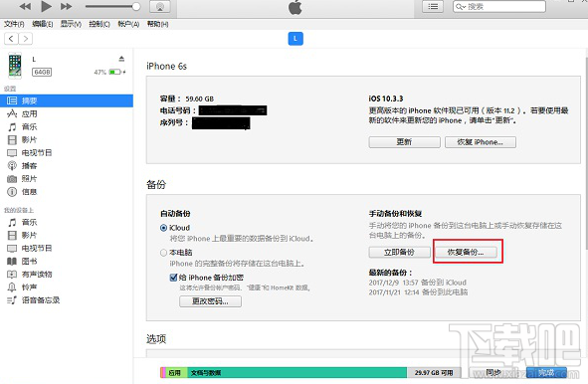Select 摘要 in the sidebar

[x=67, y=100]
